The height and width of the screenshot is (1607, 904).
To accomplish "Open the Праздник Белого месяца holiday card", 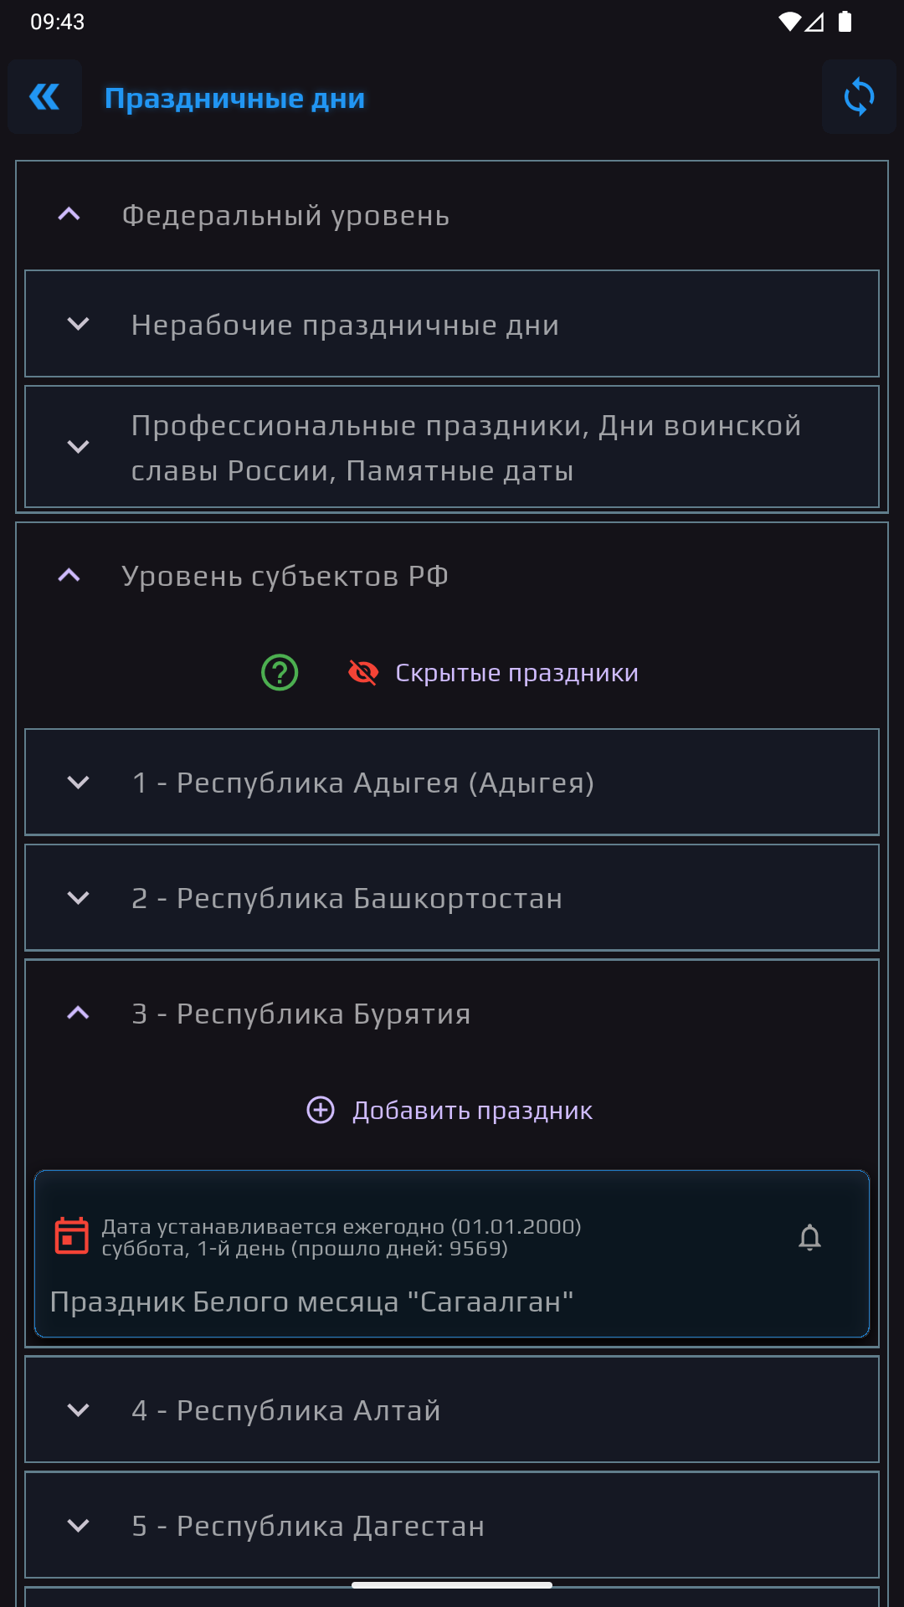I will 452,1254.
